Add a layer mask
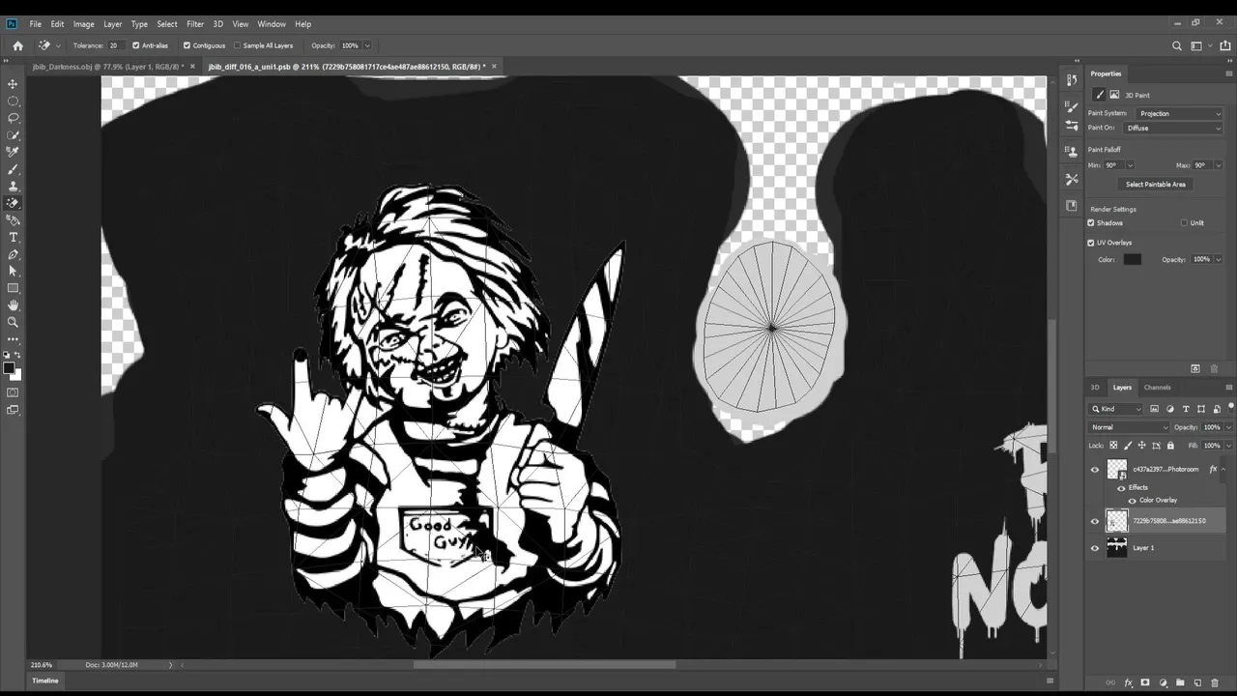 pyautogui.click(x=1145, y=682)
